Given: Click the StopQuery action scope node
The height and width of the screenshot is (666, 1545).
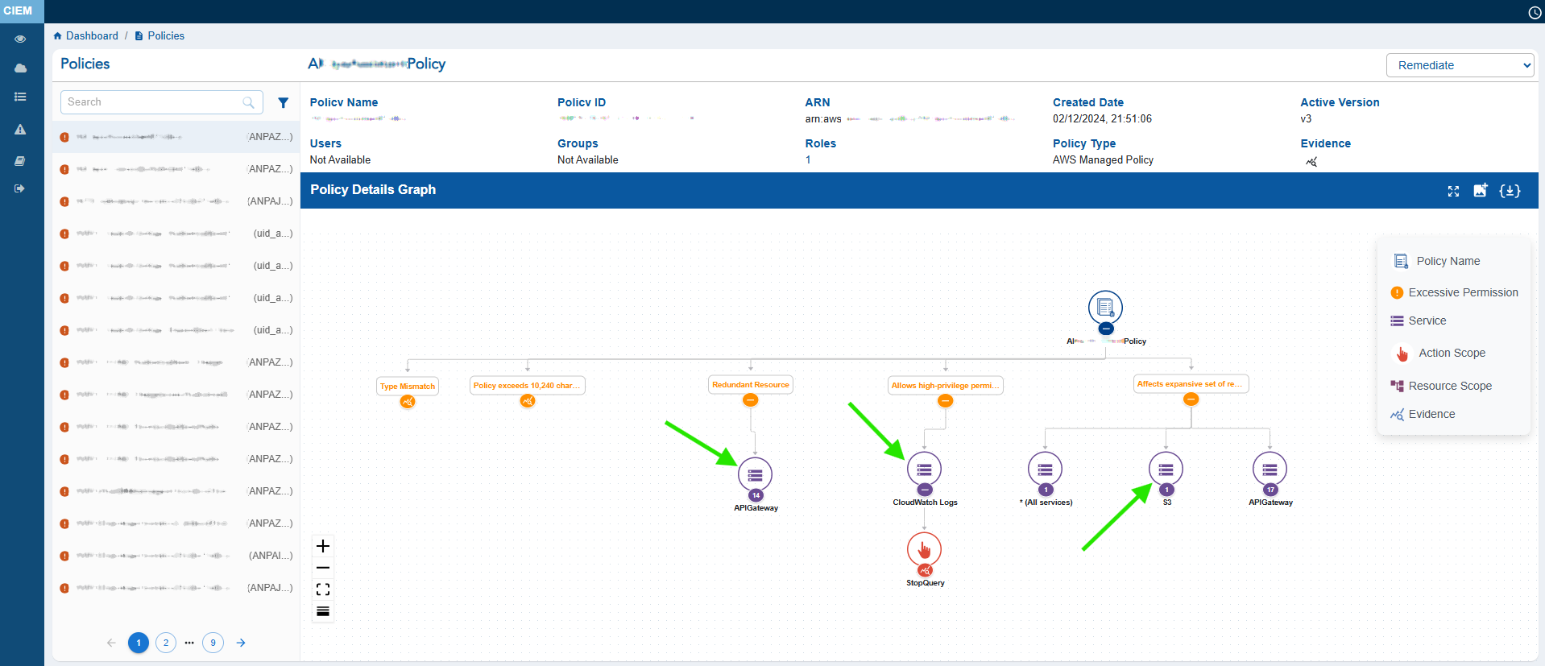Looking at the screenshot, I should 924,549.
